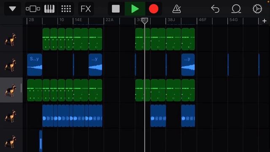Select the blue audio region labeled S...y
Image resolution: width=270 pixels, height=152 pixels.
[35, 65]
